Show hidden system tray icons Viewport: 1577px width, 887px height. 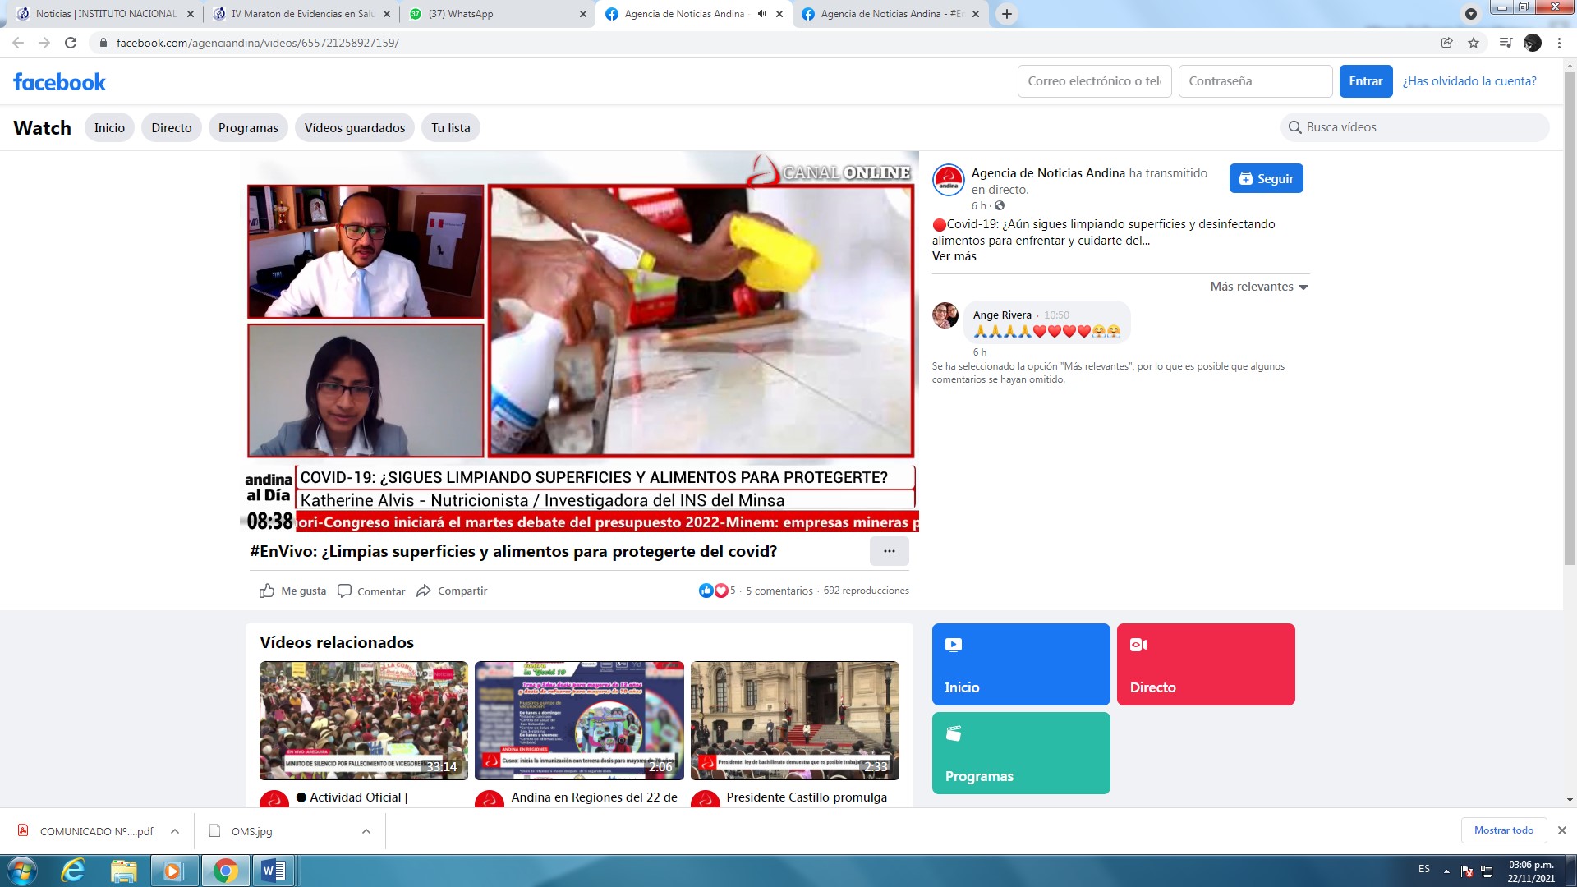[1446, 871]
